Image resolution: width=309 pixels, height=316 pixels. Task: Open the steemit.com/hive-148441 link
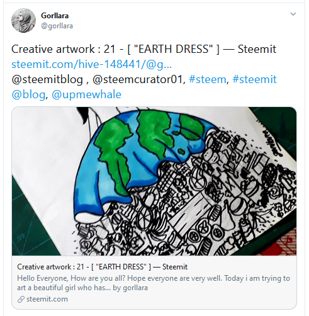[92, 64]
